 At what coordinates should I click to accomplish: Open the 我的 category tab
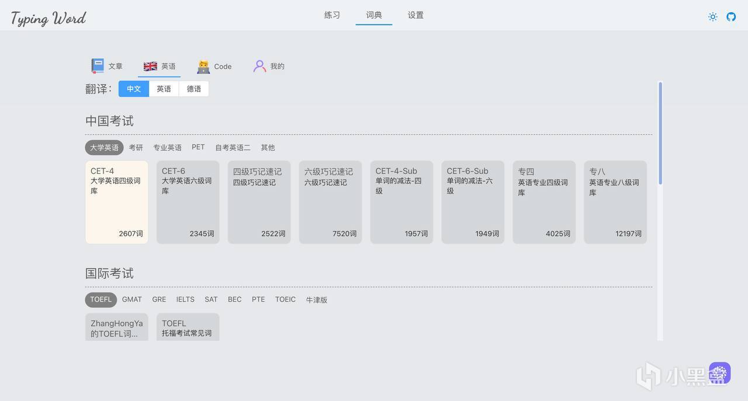click(x=269, y=66)
